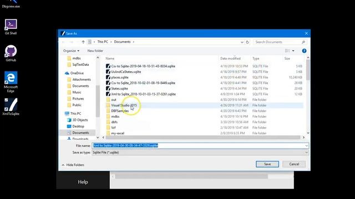Select Desktop in navigation pane
The image size is (355, 199).
point(75,126)
